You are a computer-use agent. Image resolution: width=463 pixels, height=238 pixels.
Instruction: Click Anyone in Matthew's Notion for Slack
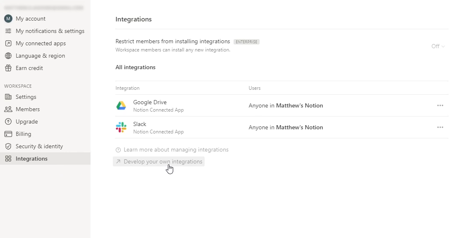[286, 127]
